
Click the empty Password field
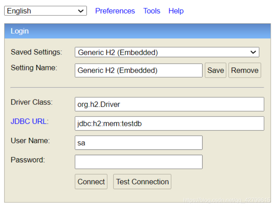coord(139,162)
